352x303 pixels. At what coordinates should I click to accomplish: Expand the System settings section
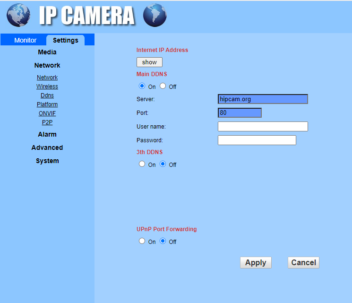47,161
